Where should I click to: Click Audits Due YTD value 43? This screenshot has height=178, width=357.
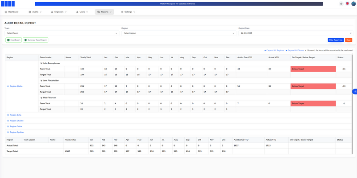(239, 69)
